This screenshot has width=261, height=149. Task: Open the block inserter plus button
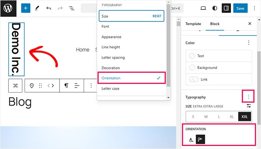pyautogui.click(x=26, y=8)
